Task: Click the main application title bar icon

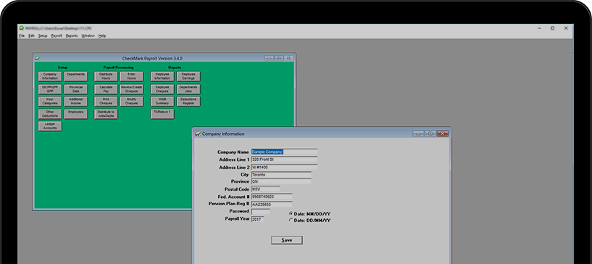Action: tap(22, 28)
